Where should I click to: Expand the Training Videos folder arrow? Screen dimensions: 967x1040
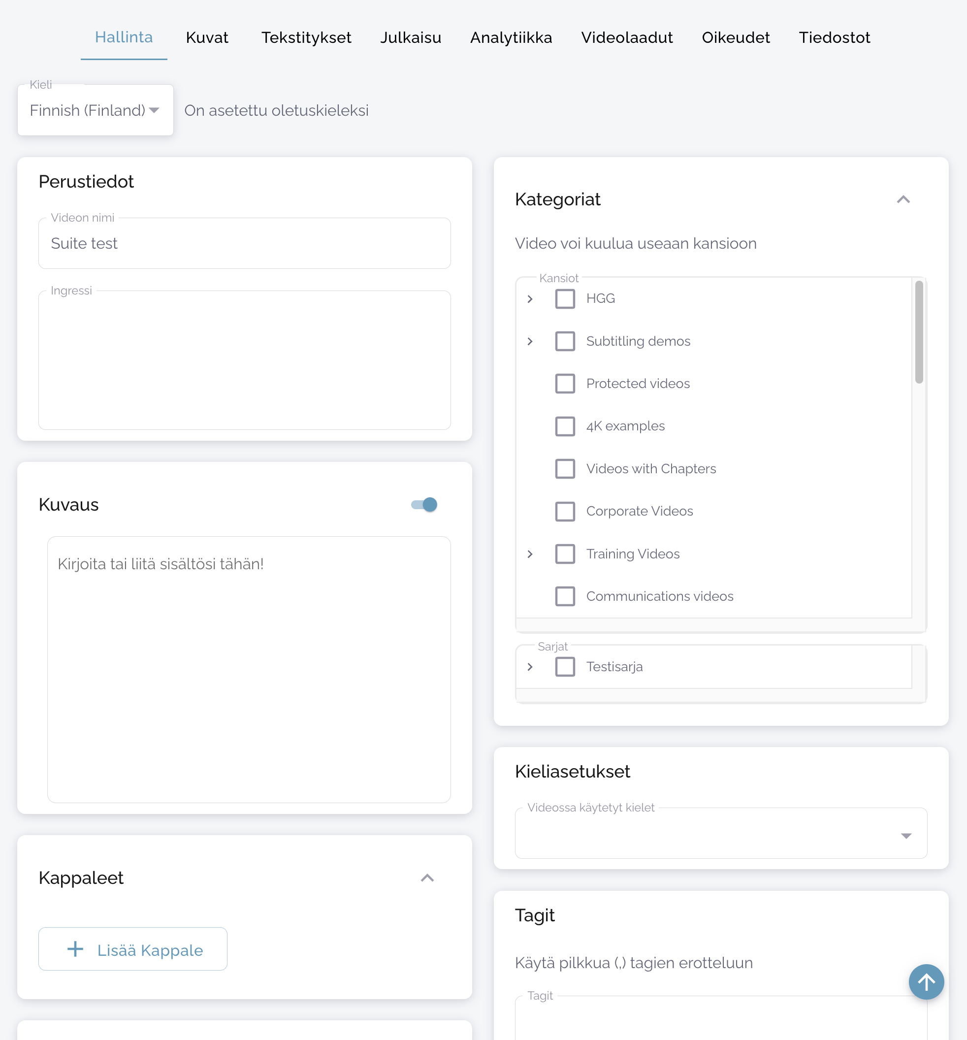tap(530, 553)
